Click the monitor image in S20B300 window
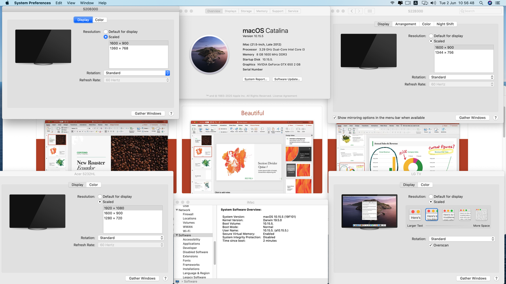The height and width of the screenshot is (284, 506). pyautogui.click(x=43, y=47)
